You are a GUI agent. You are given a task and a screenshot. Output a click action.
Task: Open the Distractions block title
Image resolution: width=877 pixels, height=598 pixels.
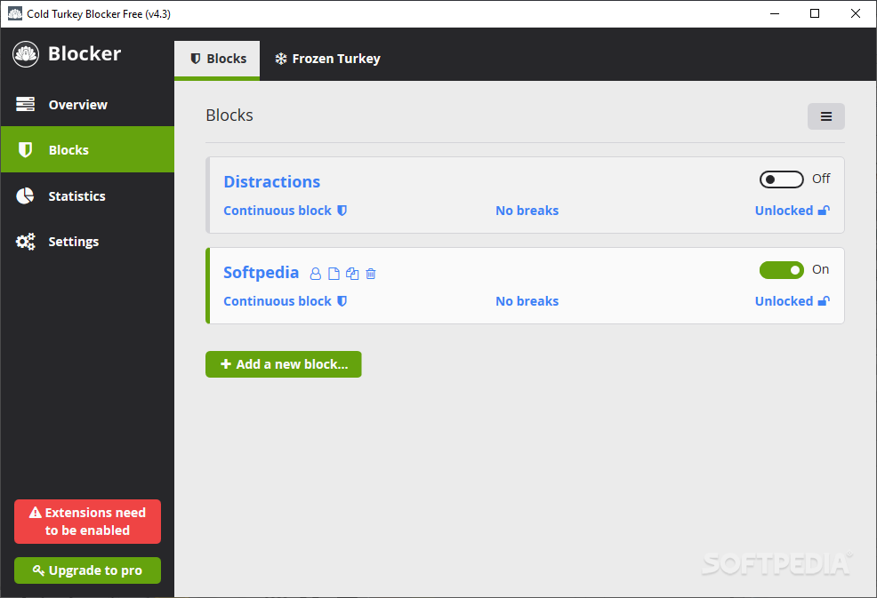[272, 181]
